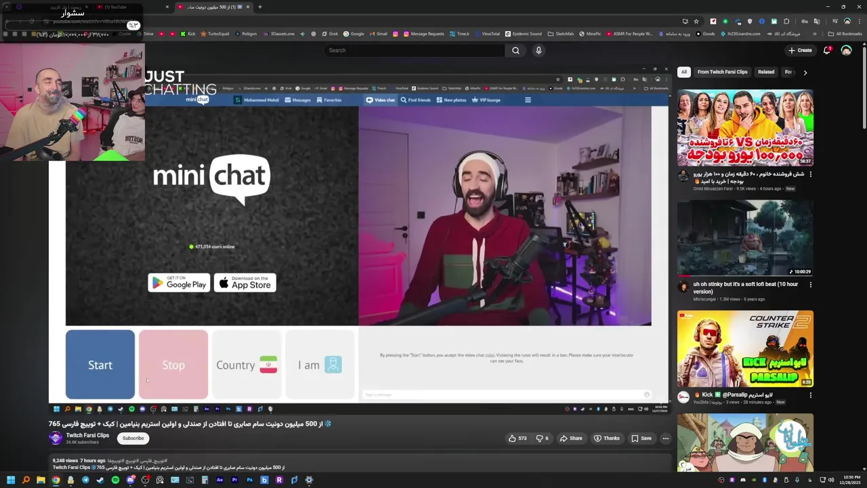The image size is (867, 488).
Task: Click Download on the App Store badge
Action: pos(245,283)
